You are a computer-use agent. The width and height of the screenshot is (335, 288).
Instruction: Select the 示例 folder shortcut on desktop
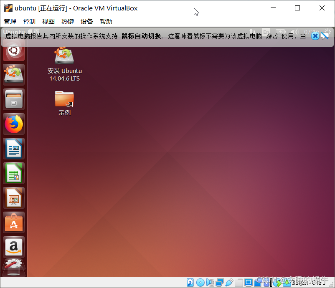tap(64, 104)
